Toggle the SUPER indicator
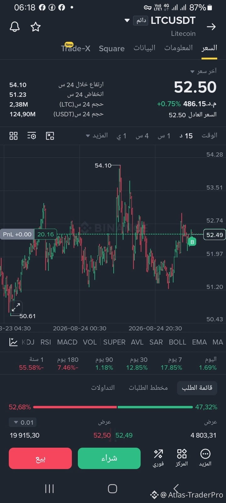 (x=114, y=342)
